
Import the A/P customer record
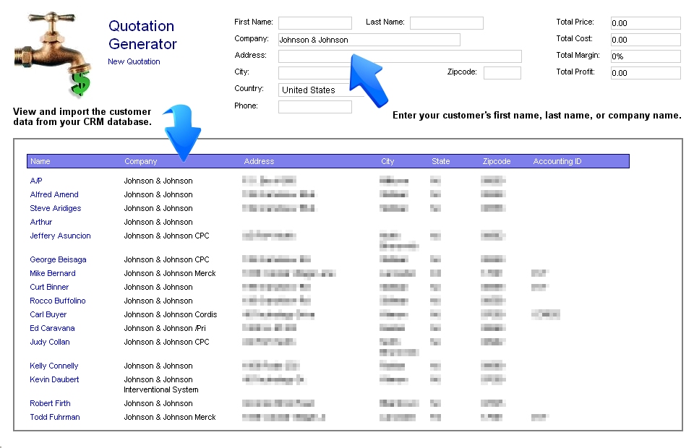point(36,181)
